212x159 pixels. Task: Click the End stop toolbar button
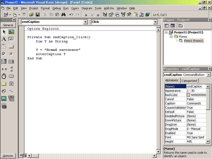tap(98, 15)
